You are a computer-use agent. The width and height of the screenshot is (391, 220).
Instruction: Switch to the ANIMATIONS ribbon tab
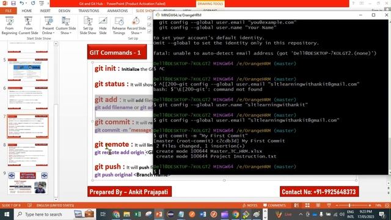pos(117,11)
